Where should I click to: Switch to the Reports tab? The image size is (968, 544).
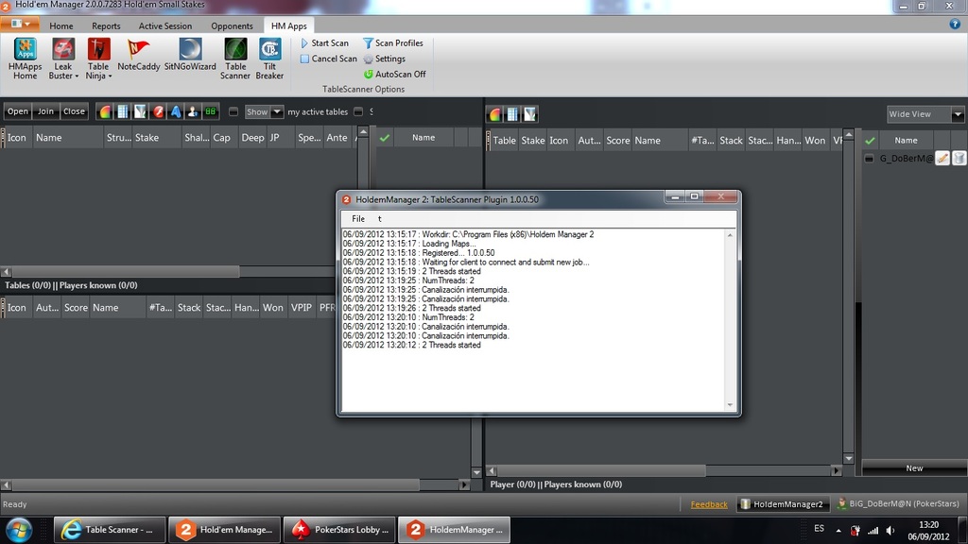pos(106,26)
